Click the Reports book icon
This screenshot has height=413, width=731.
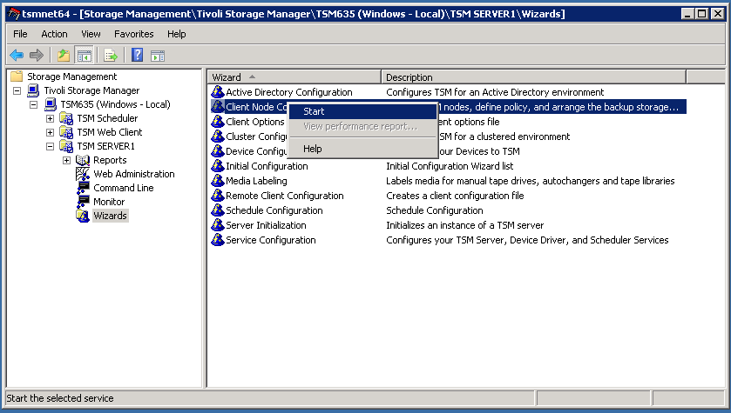click(83, 160)
